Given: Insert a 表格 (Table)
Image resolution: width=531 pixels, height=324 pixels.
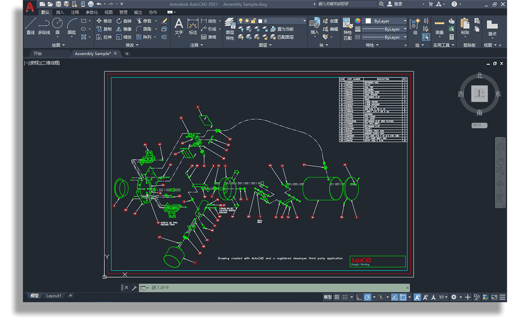Looking at the screenshot, I should 209,37.
